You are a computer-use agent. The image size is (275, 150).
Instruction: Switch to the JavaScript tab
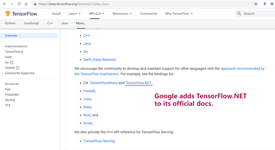click(x=31, y=23)
